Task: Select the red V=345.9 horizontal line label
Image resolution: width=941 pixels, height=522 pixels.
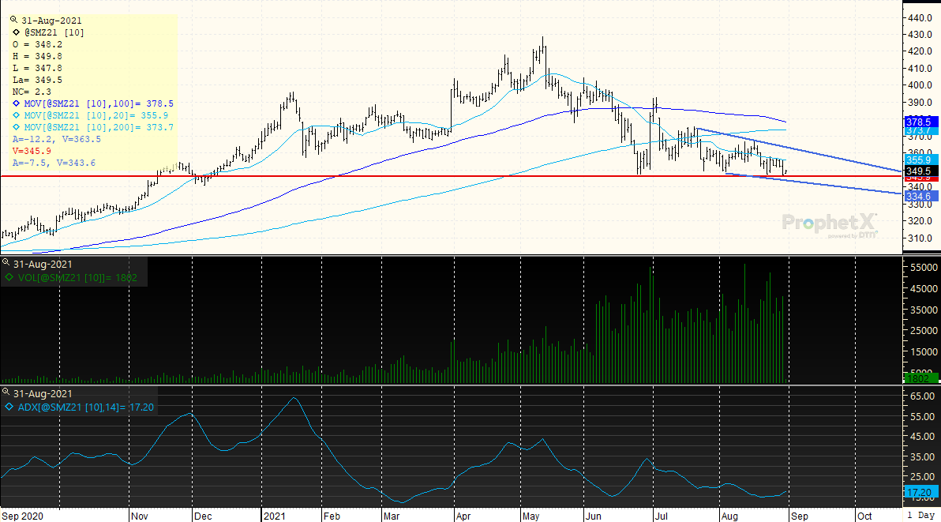Action: pyautogui.click(x=33, y=151)
